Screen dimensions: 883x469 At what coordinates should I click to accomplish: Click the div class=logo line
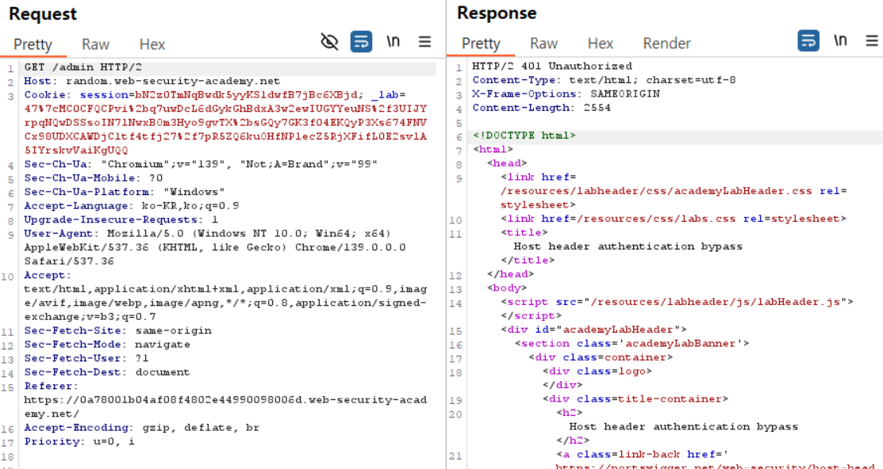(597, 371)
